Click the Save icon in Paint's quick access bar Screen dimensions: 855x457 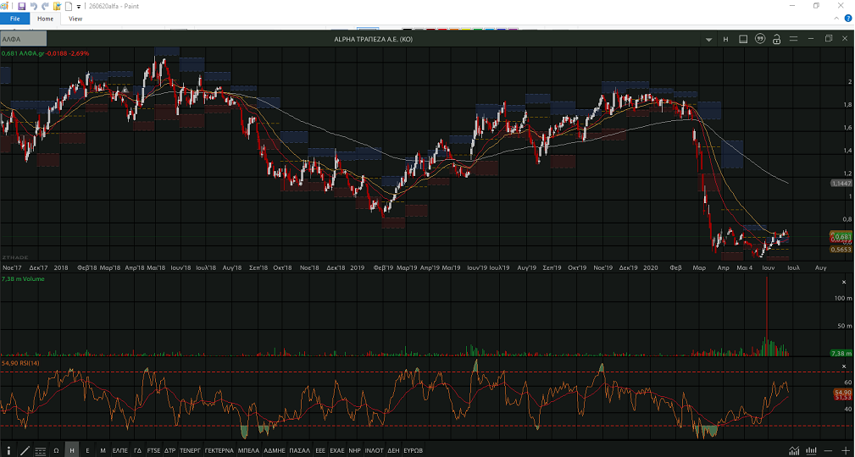point(21,6)
